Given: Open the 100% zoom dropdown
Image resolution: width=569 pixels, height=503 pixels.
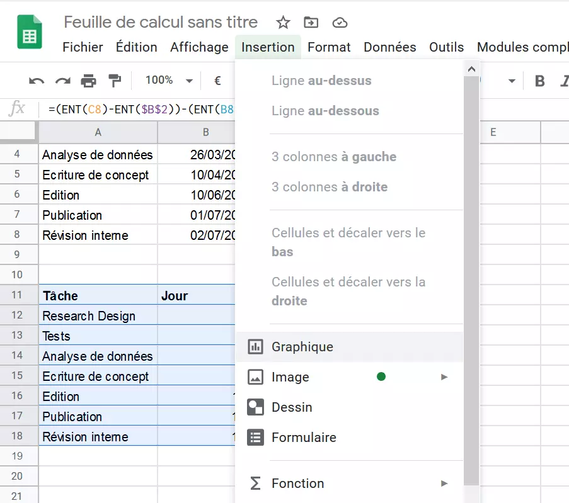Looking at the screenshot, I should [169, 81].
